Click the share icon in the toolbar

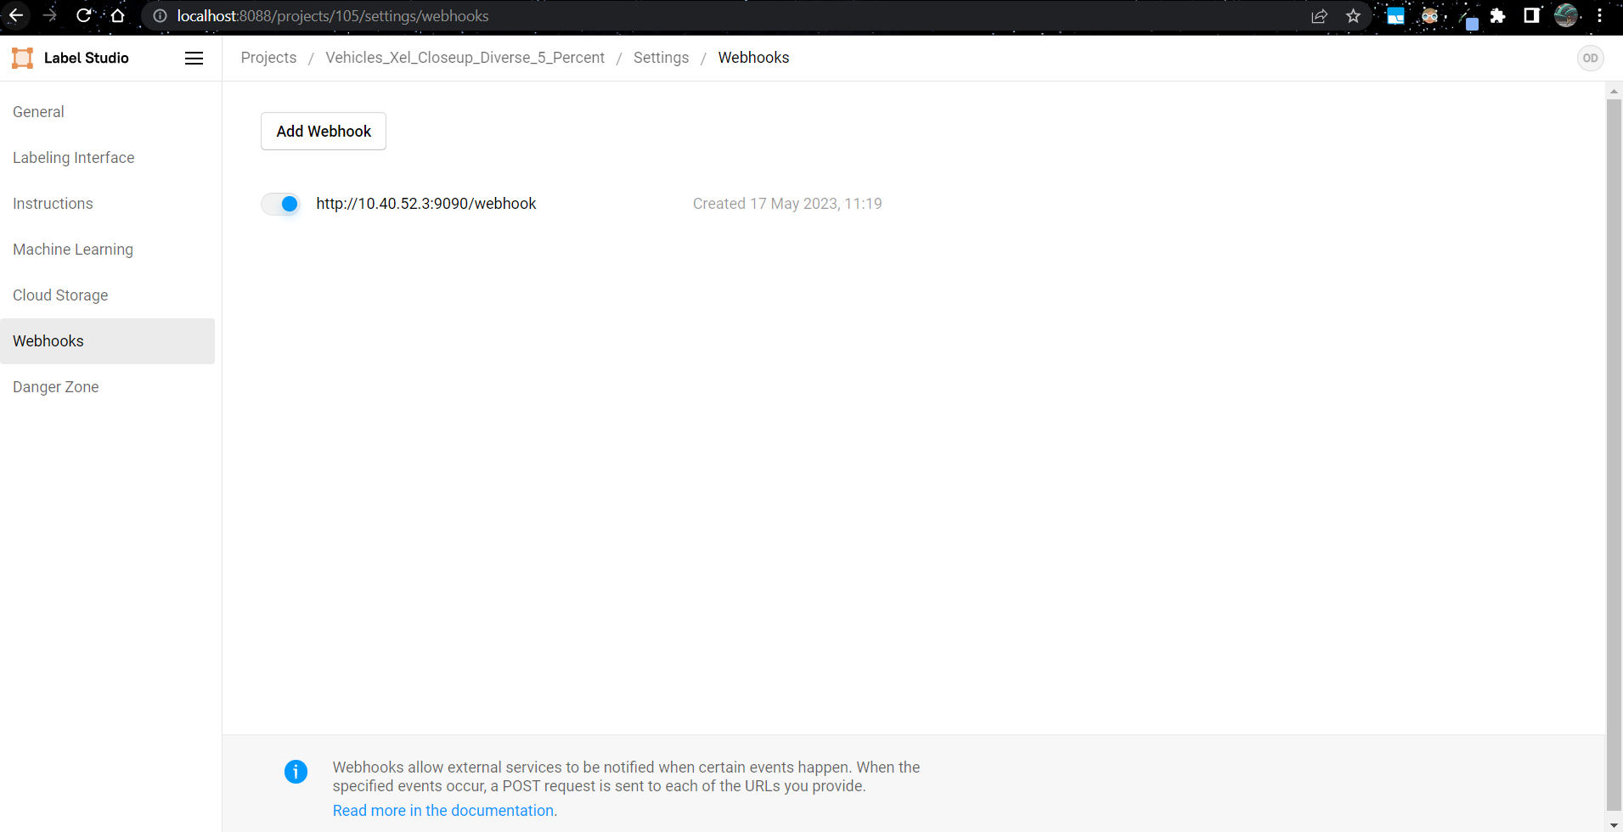[1319, 15]
